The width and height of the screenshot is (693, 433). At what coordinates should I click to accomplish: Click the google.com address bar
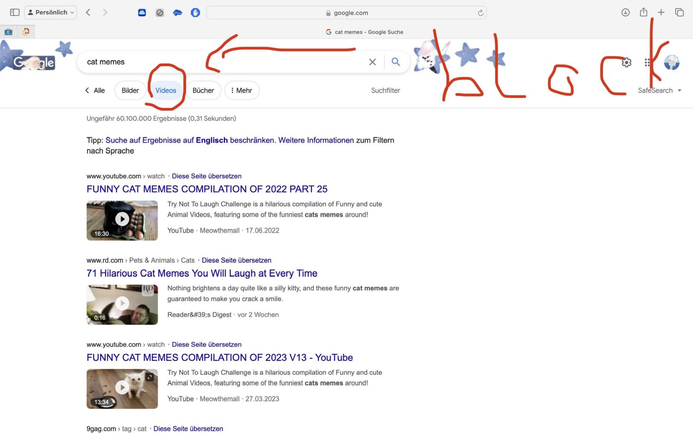pyautogui.click(x=346, y=13)
